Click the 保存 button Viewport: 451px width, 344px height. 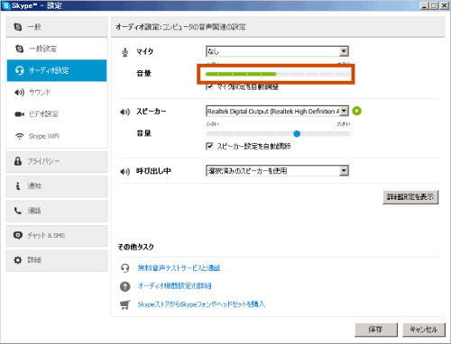click(376, 330)
